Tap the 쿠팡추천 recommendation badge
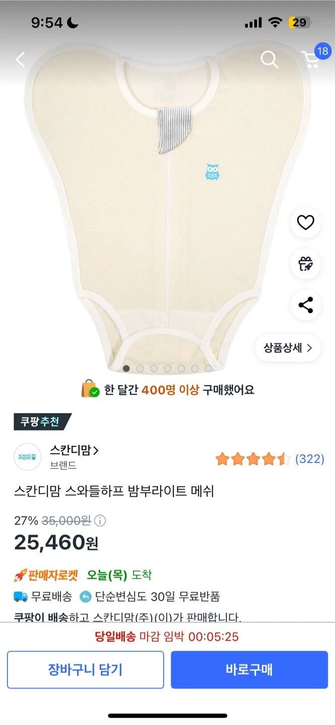Image resolution: width=335 pixels, height=725 pixels. (x=41, y=422)
